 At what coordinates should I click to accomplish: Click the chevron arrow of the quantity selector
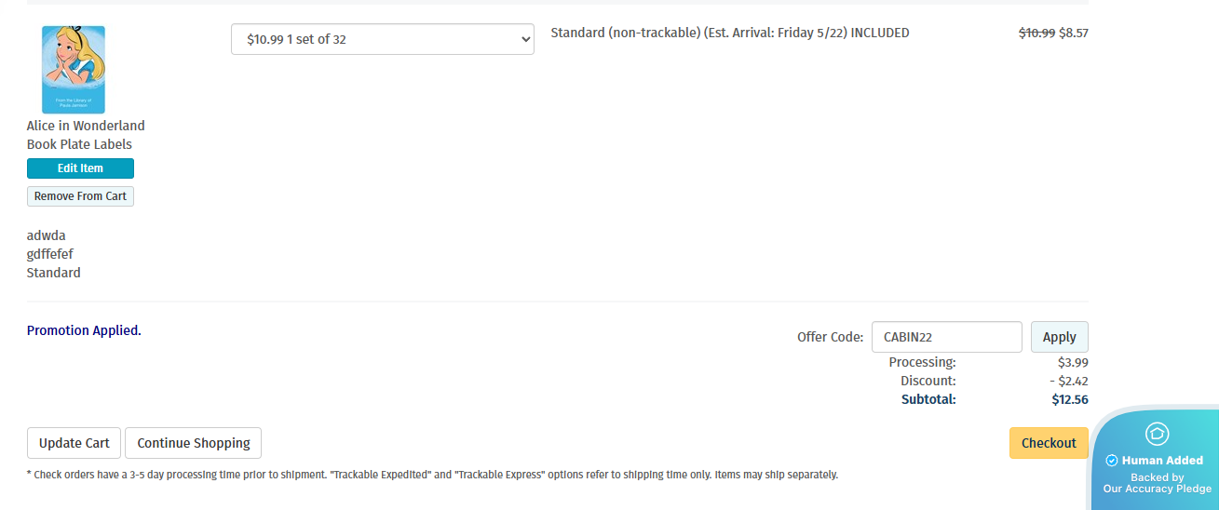coord(525,39)
